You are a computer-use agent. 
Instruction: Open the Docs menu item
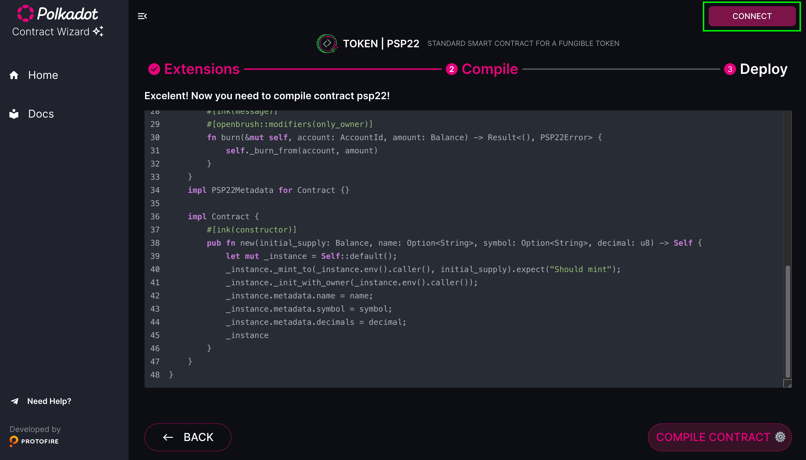click(41, 114)
